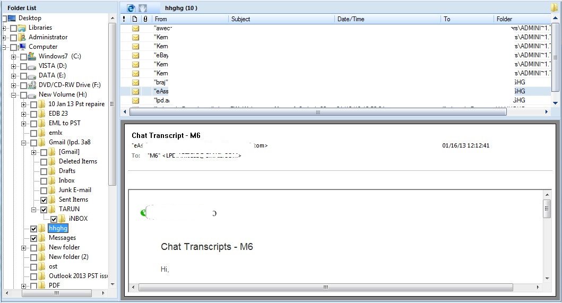Check the Inbox folder checkbox
This screenshot has width=562, height=303.
pos(44,181)
